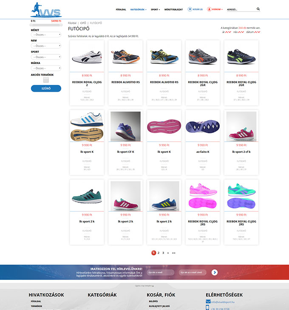Image resolution: width=289 pixels, height=310 pixels.
Task: Sort by dátum ascending arrow
Action: [255, 32]
